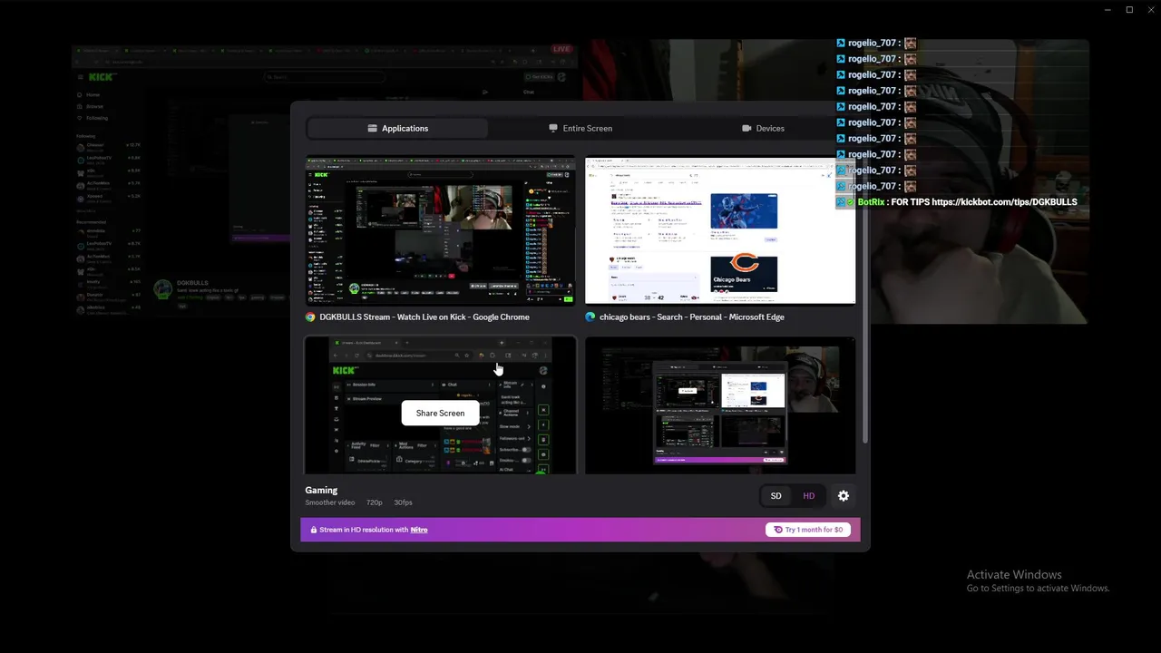This screenshot has height=653, width=1161.
Task: Click the KICK logo in background browser
Action: pos(102,77)
